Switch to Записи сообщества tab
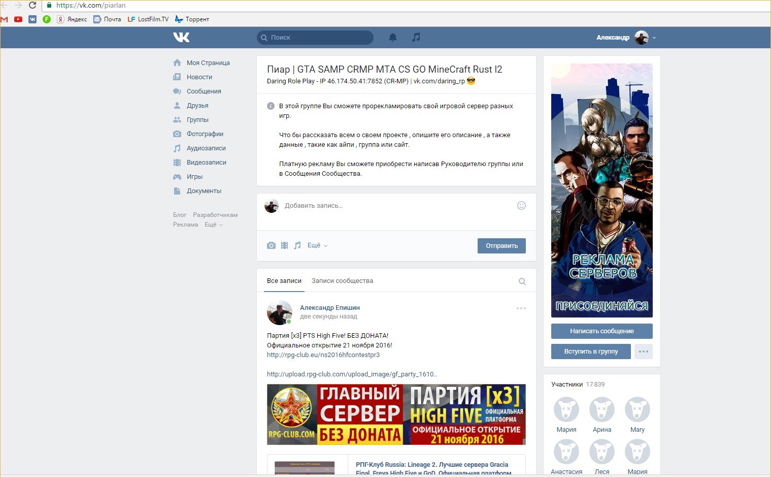This screenshot has width=771, height=478. pos(342,281)
